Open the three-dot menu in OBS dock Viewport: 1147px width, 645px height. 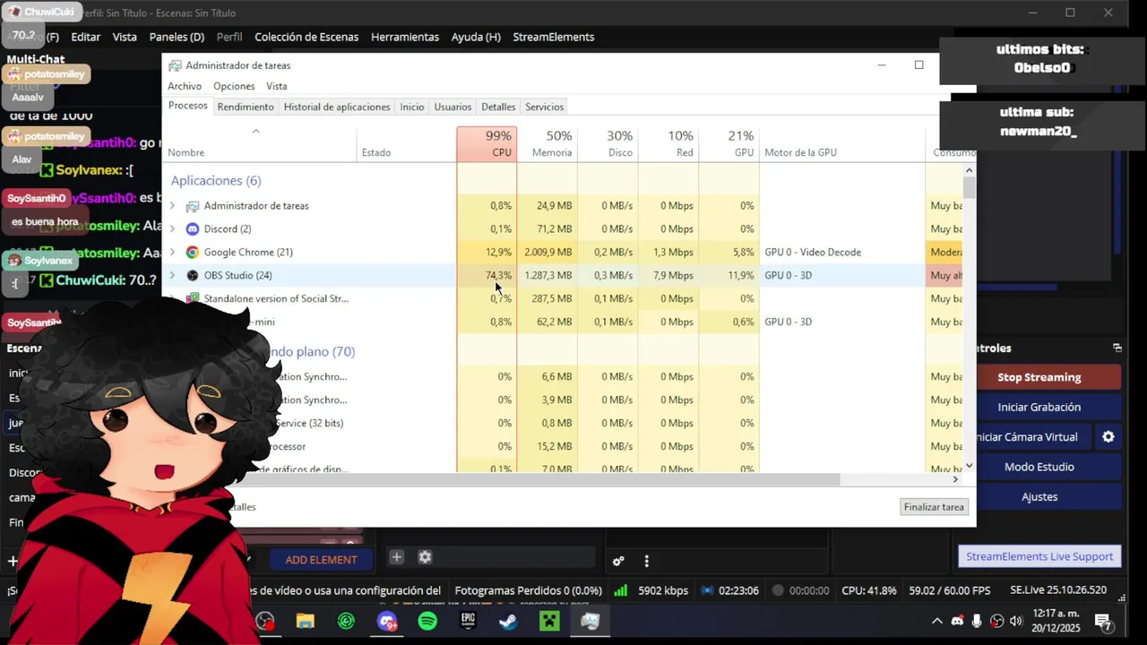pyautogui.click(x=646, y=562)
